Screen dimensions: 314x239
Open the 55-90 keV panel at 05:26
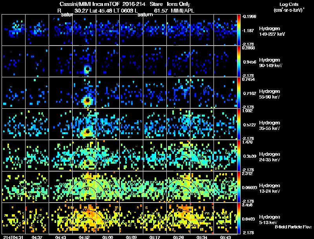(179, 93)
